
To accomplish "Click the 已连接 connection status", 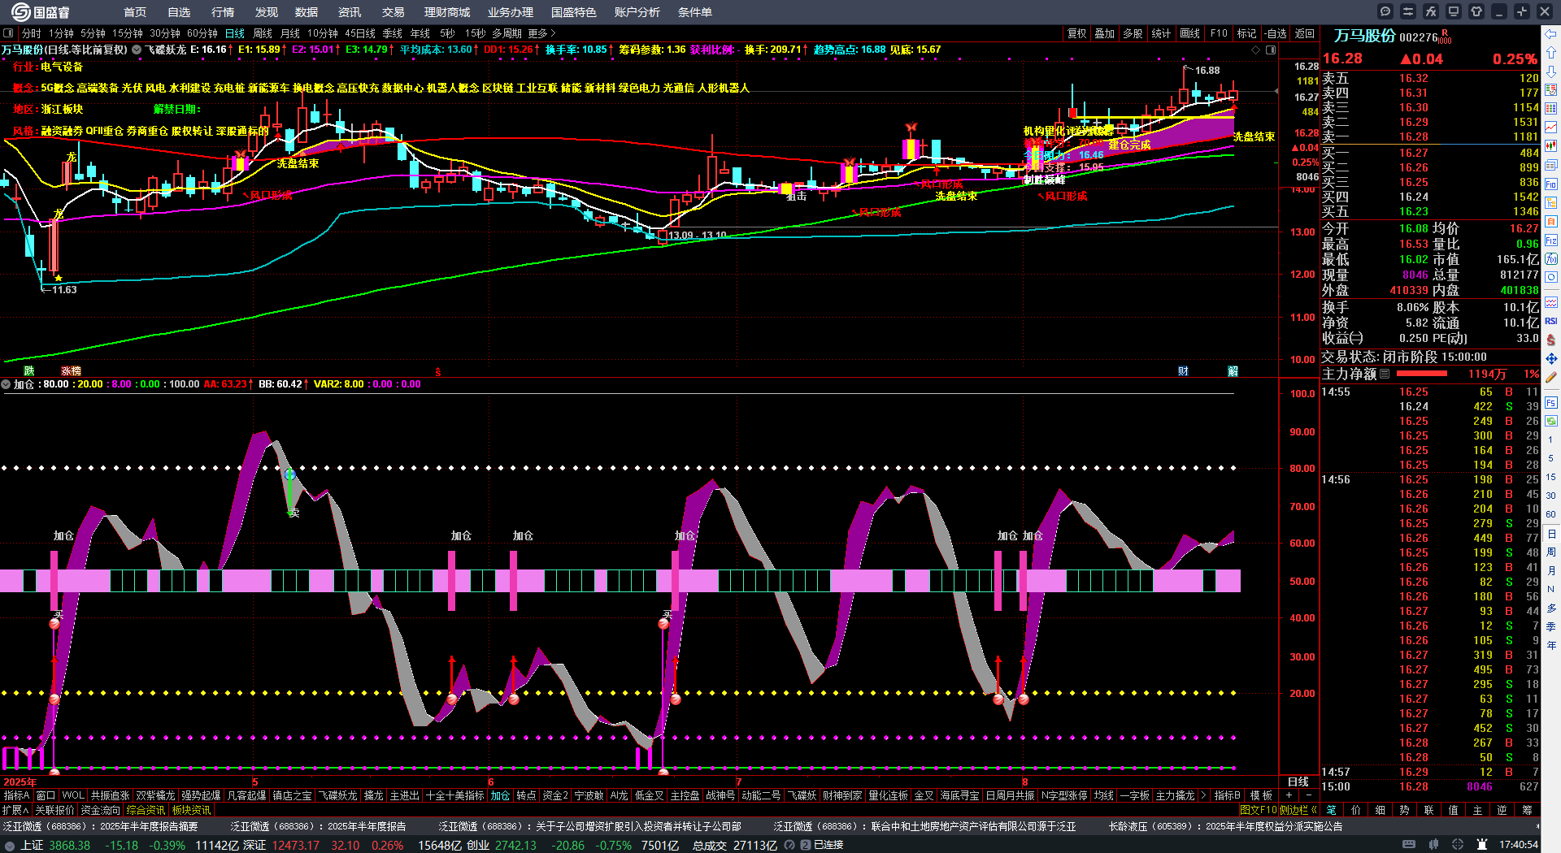I will (x=828, y=845).
